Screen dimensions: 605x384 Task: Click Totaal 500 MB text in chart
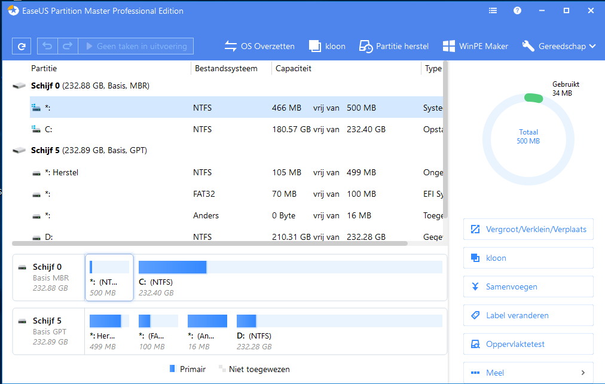528,136
